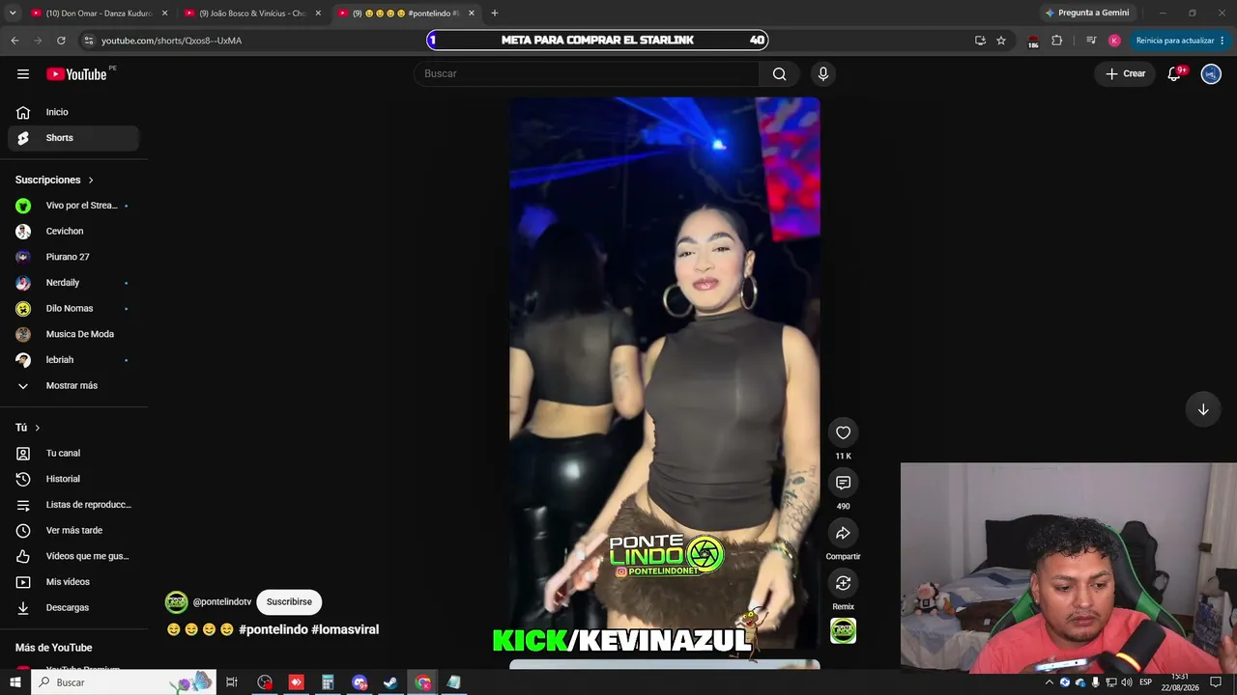The image size is (1237, 695).
Task: Open Ver más tarde in the sidebar
Action: [x=73, y=531]
